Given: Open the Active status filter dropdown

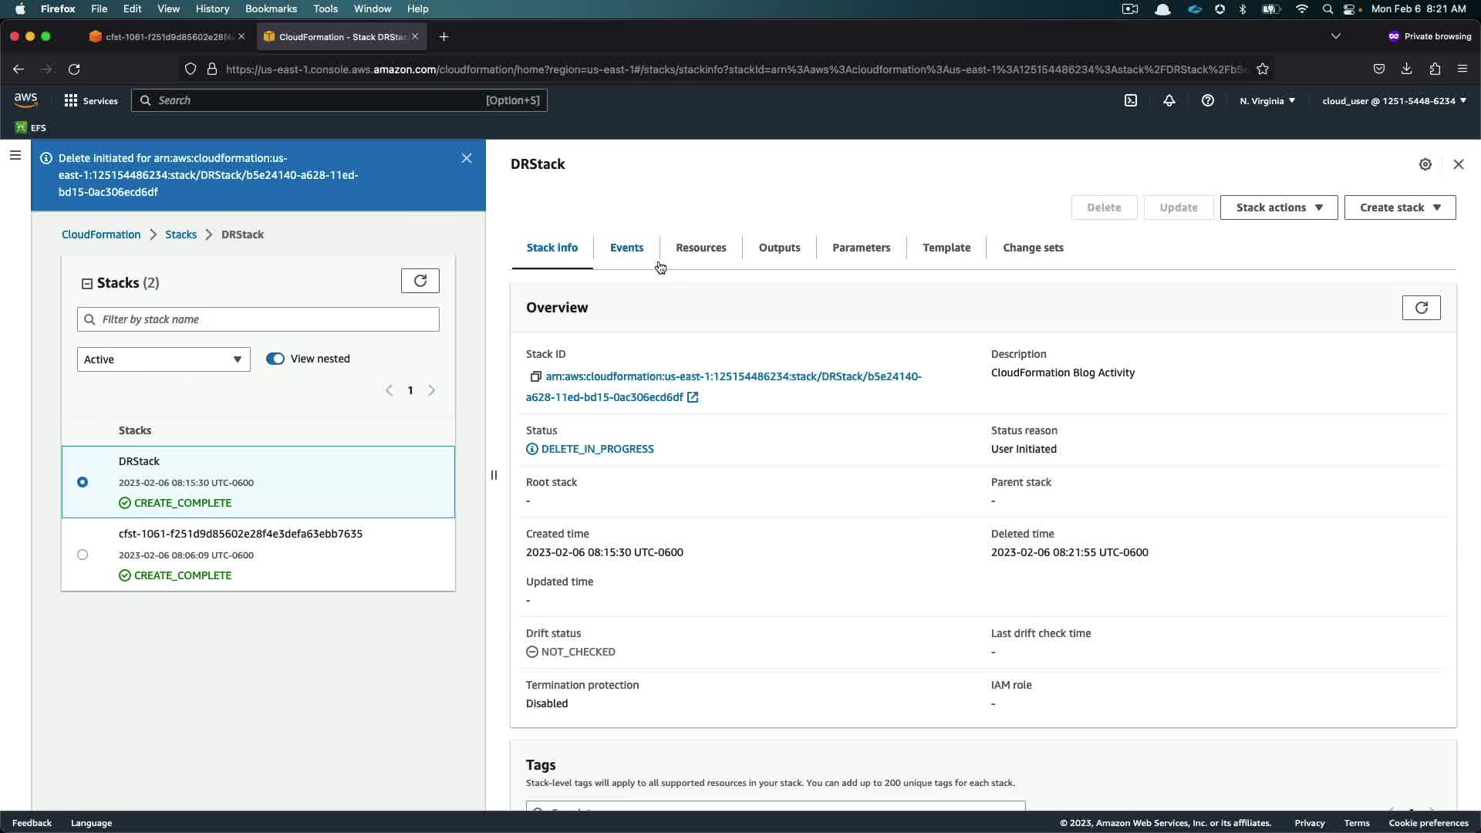Looking at the screenshot, I should [164, 359].
